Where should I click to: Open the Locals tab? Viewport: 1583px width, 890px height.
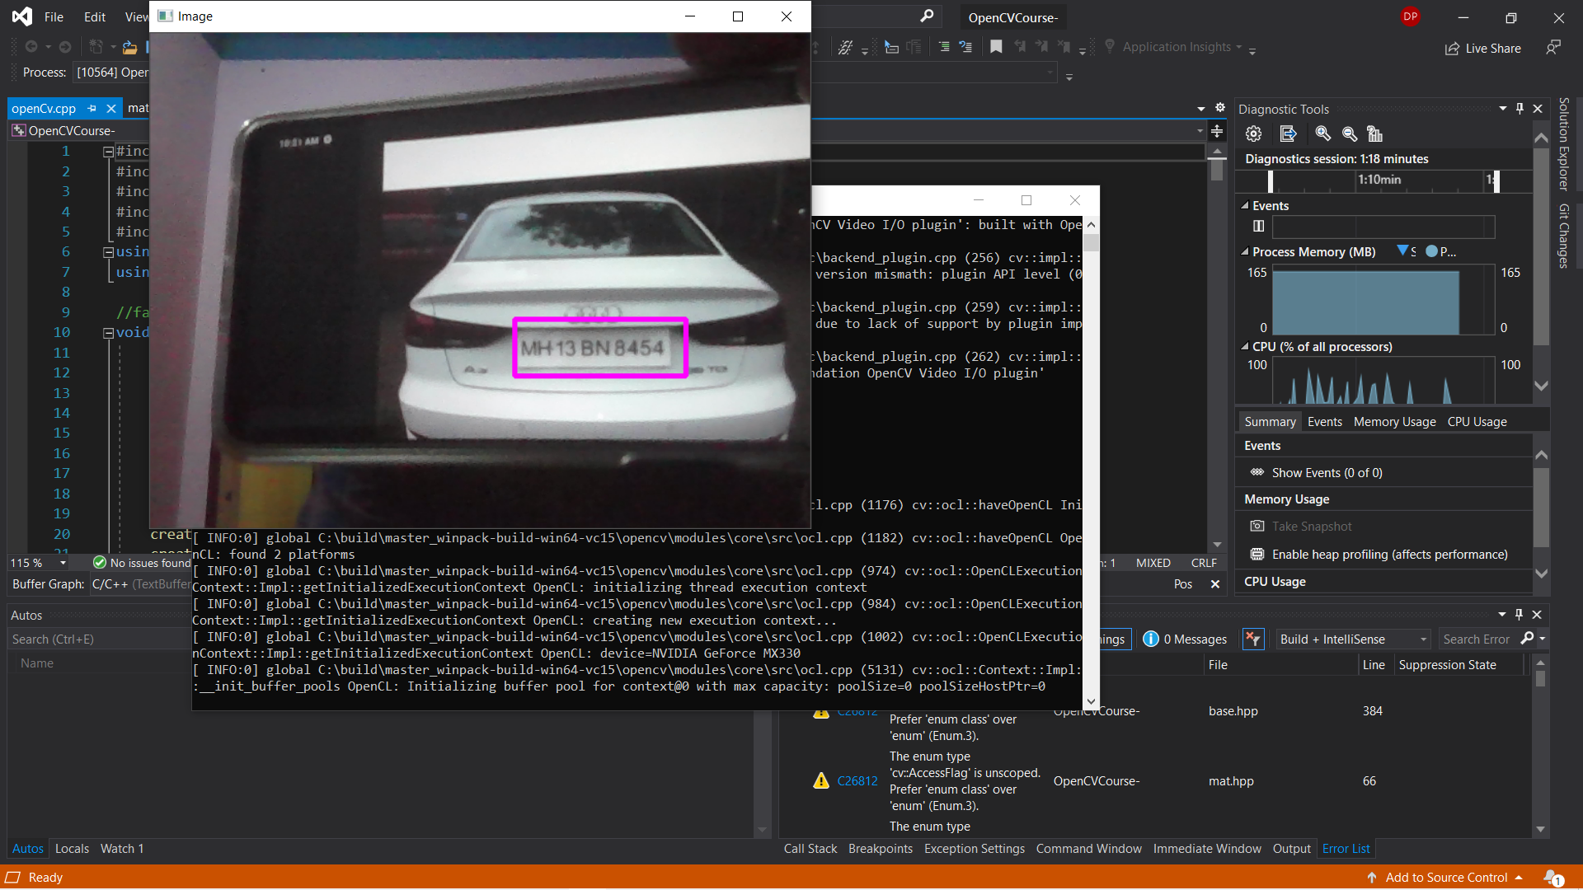pyautogui.click(x=72, y=848)
